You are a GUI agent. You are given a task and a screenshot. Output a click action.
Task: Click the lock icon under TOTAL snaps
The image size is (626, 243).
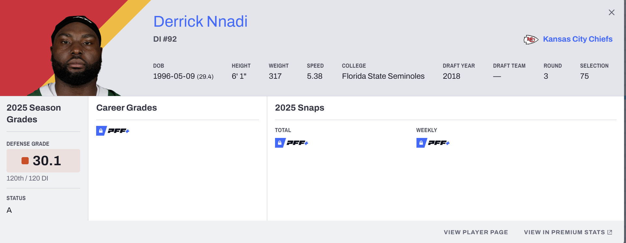tap(280, 143)
